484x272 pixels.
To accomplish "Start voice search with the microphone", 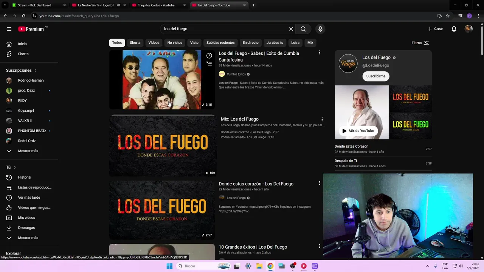I will pyautogui.click(x=320, y=29).
